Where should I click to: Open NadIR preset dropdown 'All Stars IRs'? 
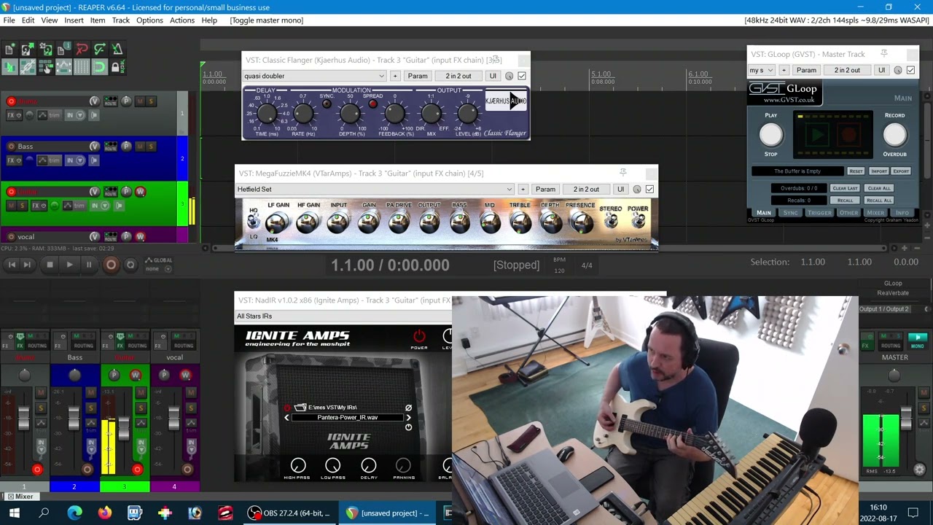tap(343, 316)
